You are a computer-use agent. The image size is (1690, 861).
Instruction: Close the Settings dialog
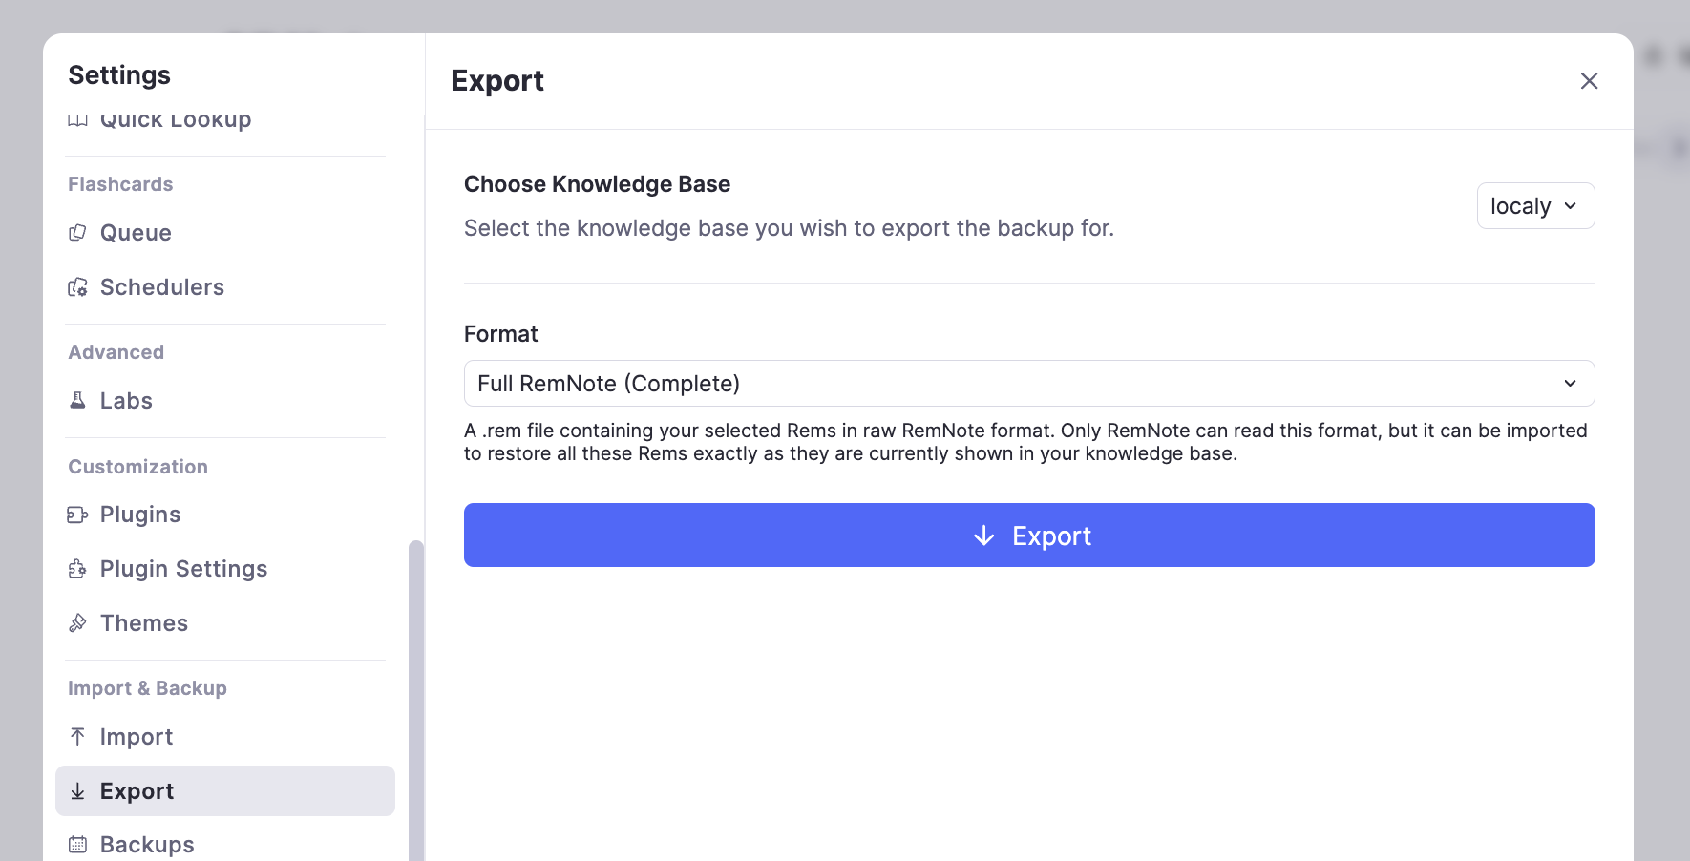1589,81
